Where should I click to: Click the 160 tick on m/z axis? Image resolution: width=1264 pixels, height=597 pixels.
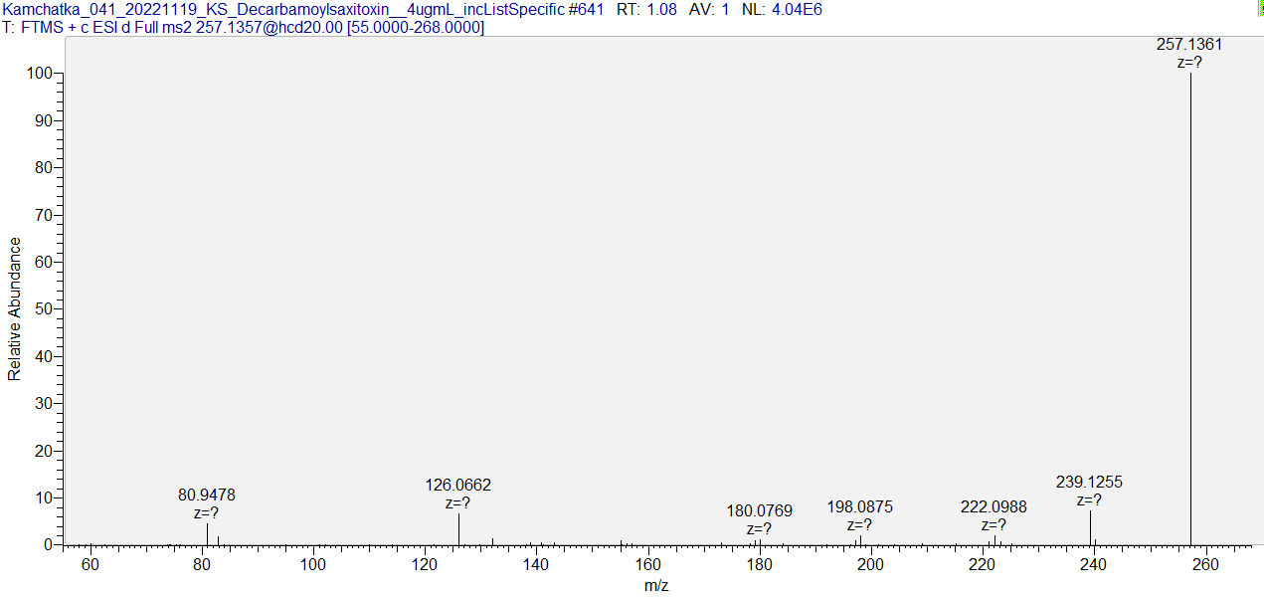point(648,564)
